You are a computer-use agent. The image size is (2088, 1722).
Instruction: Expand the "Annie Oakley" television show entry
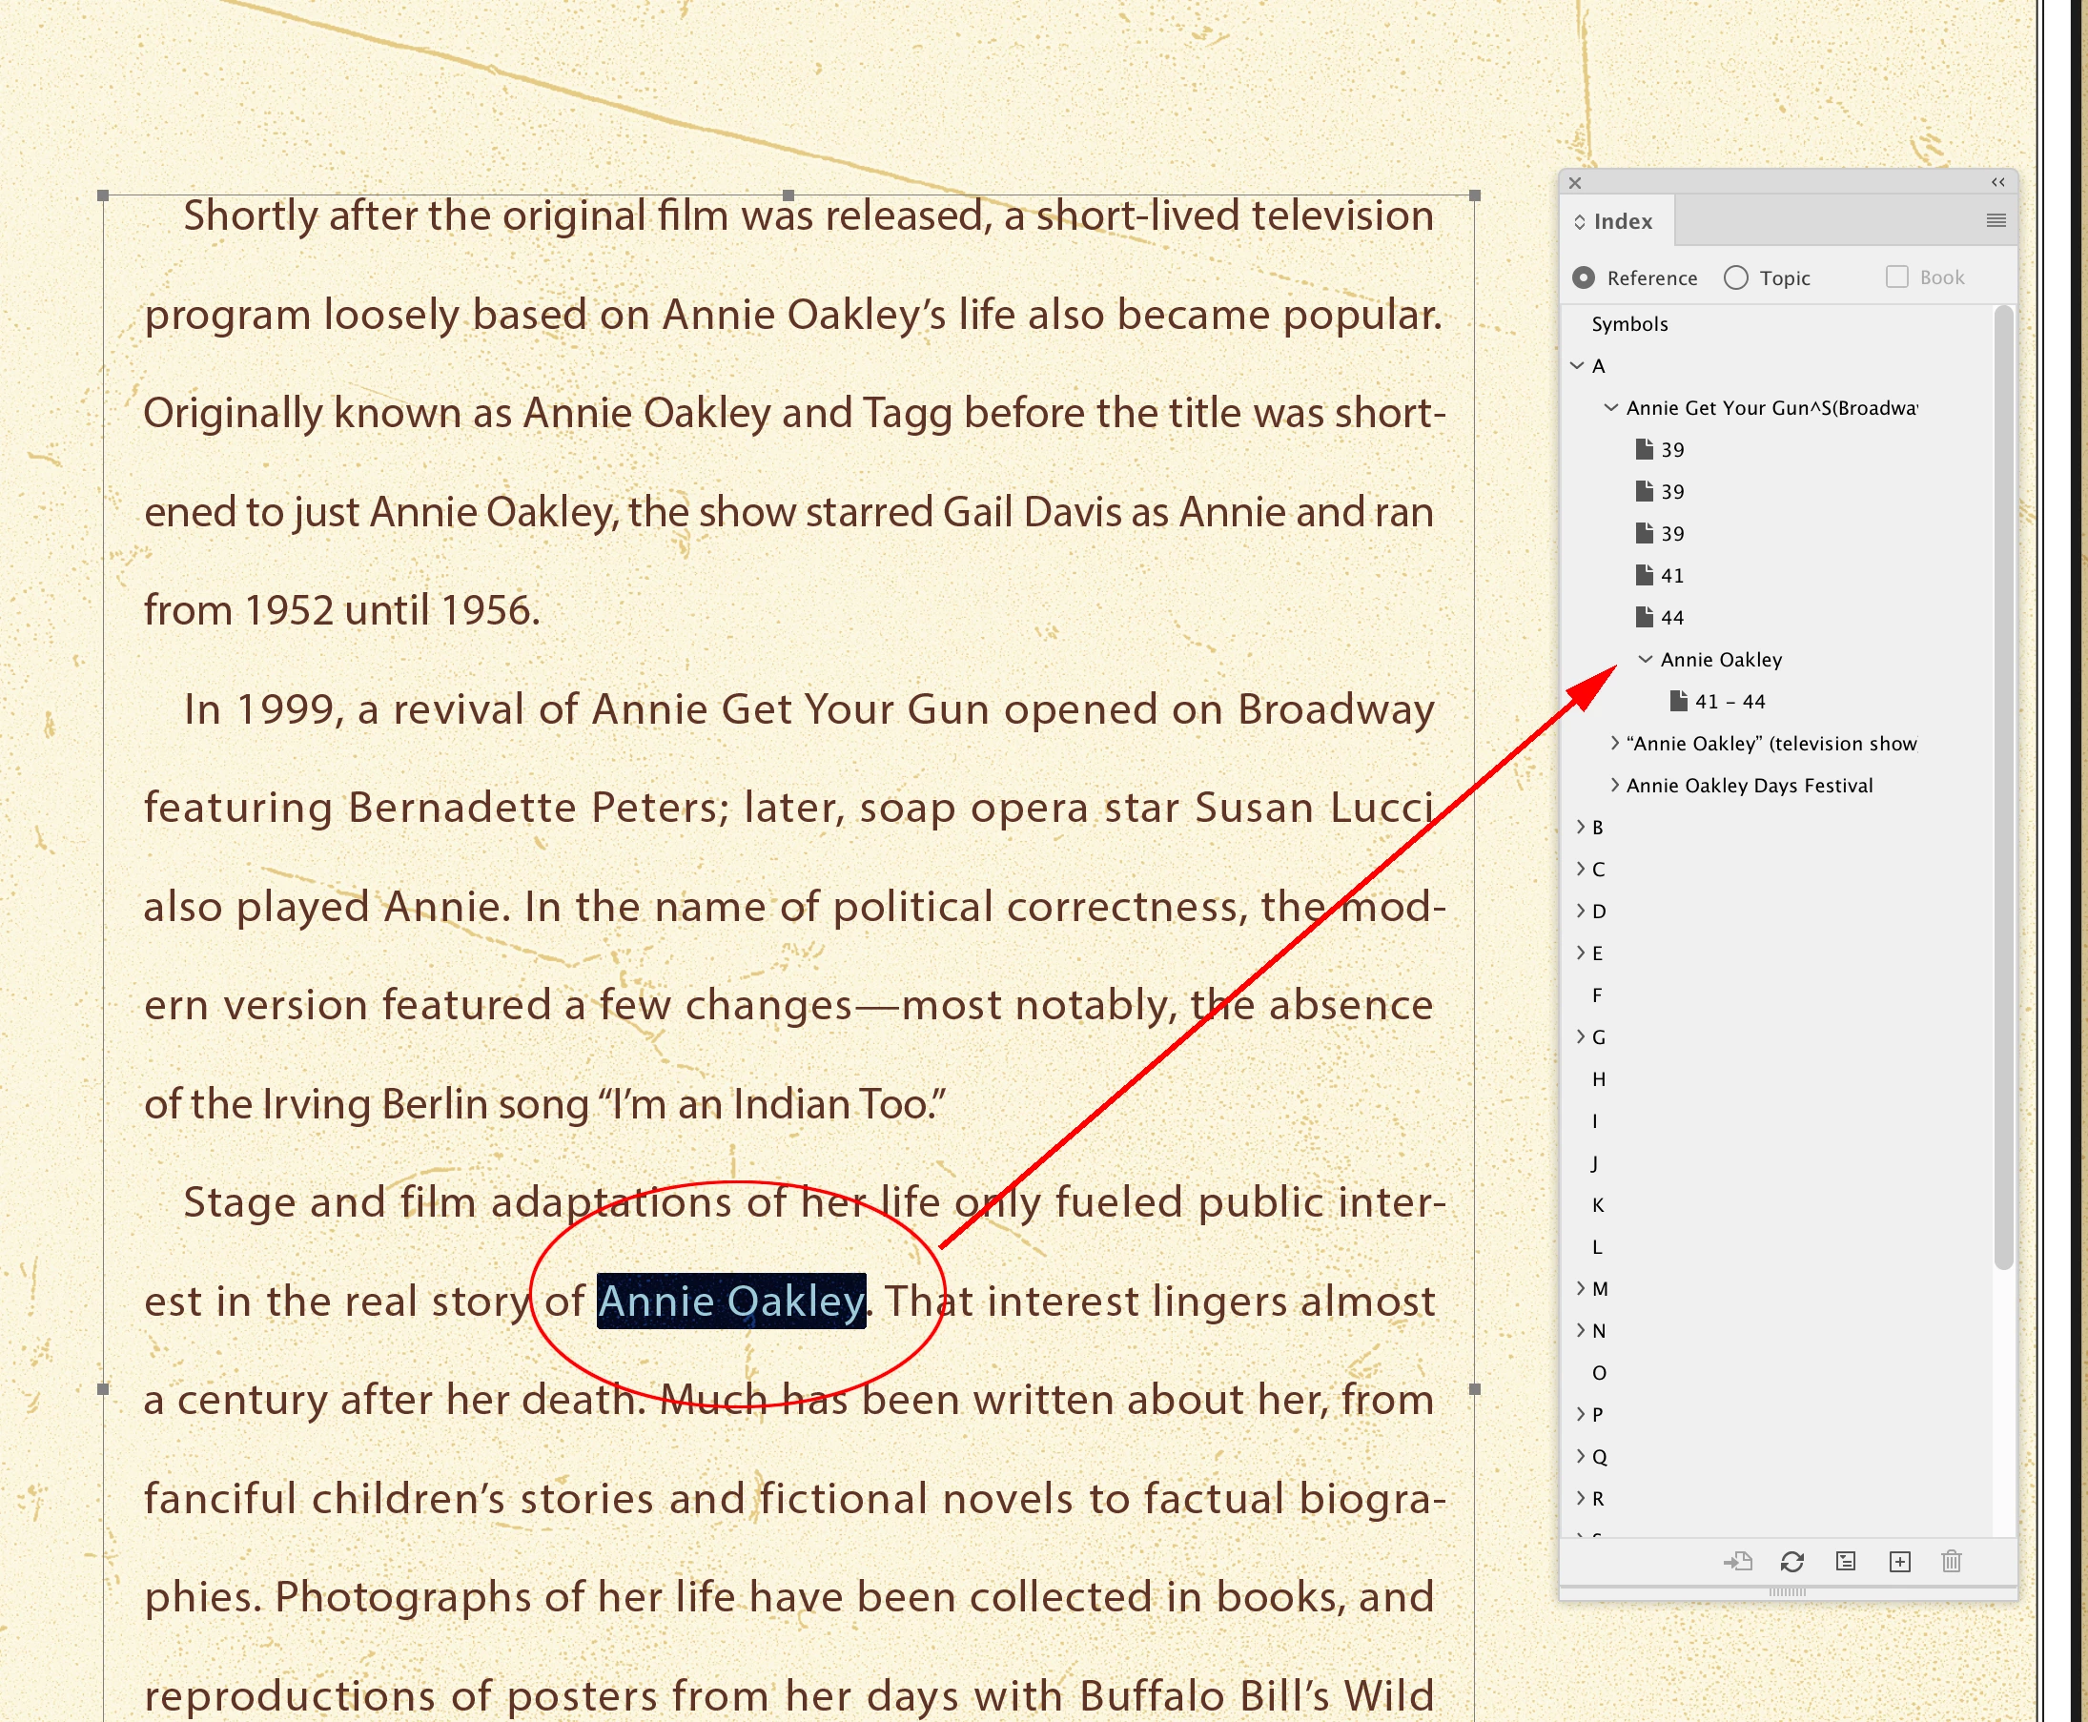pos(1615,742)
